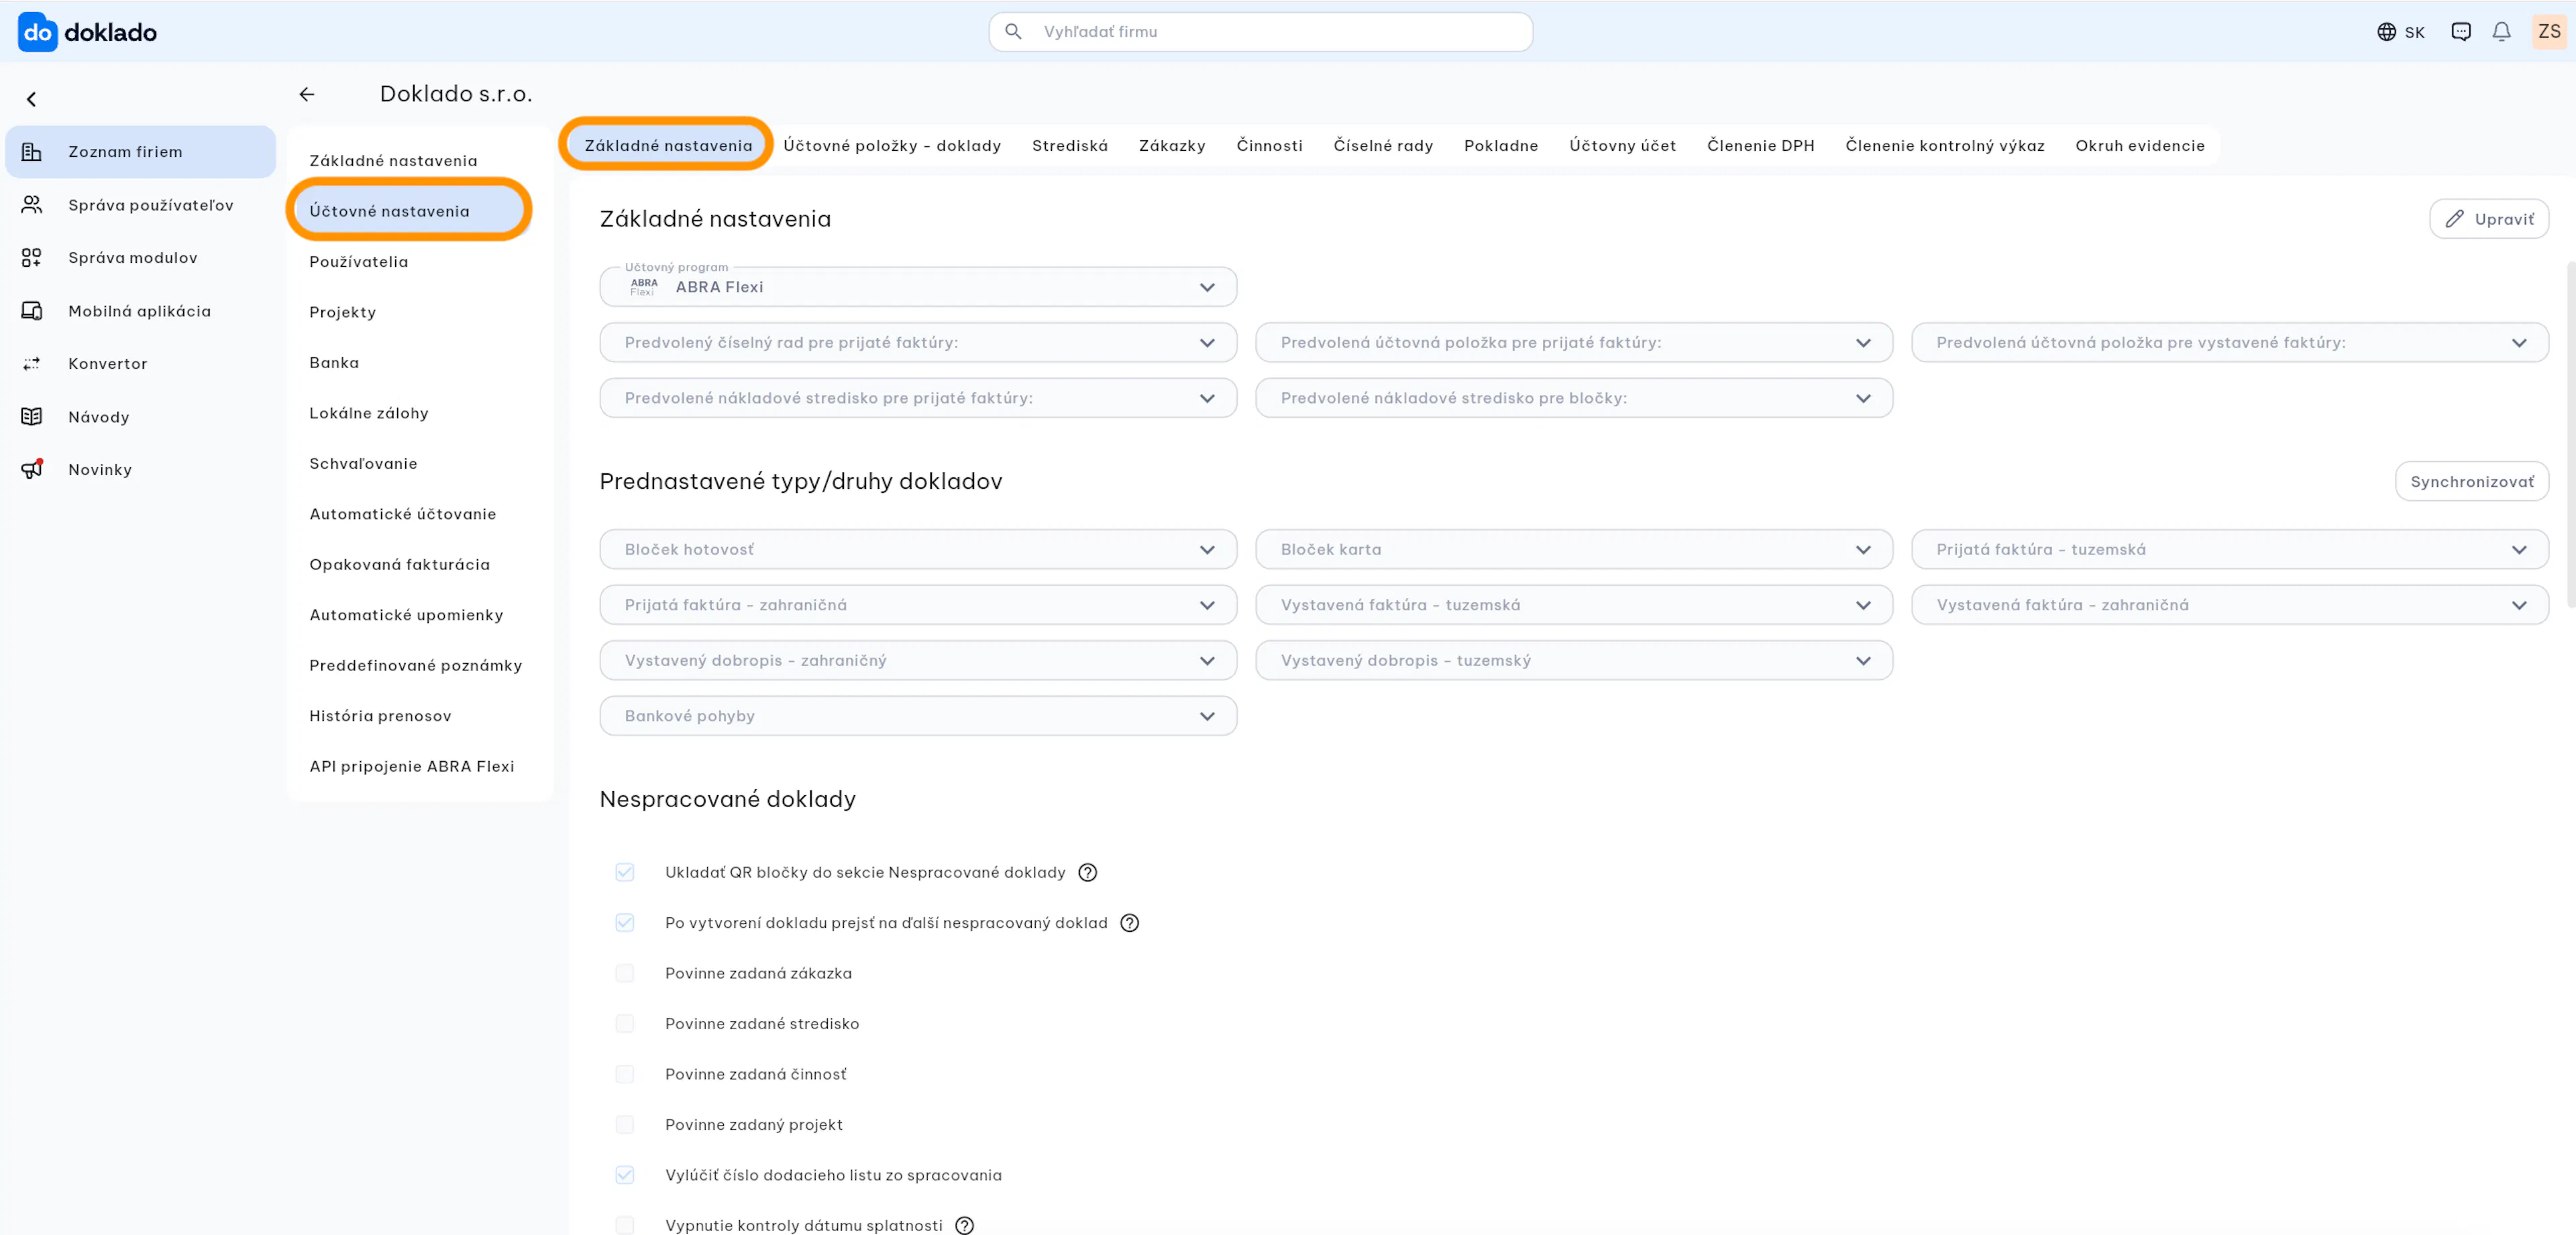Click Správa používateľov users icon

pyautogui.click(x=32, y=205)
